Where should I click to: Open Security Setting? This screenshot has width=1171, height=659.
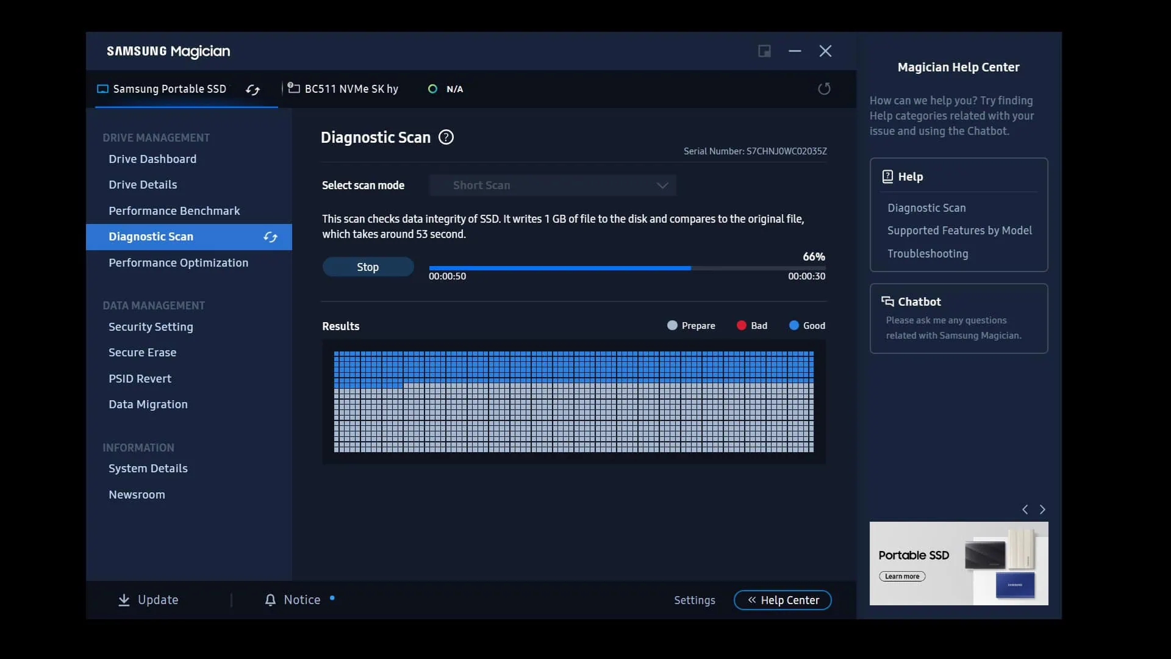point(151,327)
